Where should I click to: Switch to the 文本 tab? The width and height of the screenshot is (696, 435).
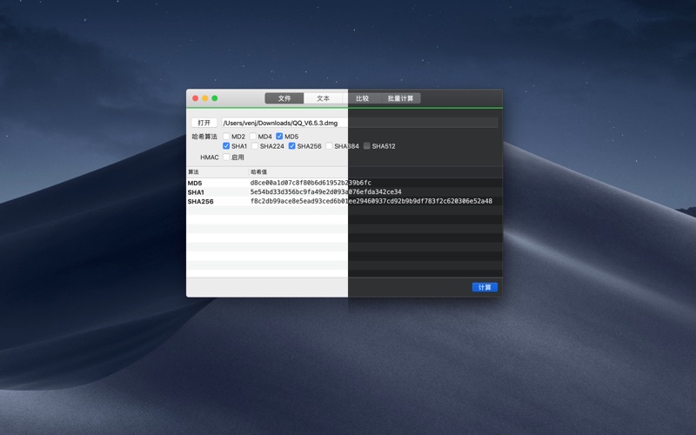(x=323, y=98)
